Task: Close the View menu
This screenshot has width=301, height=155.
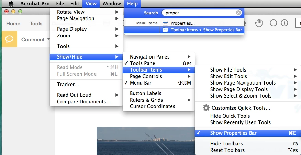Action: click(x=91, y=4)
